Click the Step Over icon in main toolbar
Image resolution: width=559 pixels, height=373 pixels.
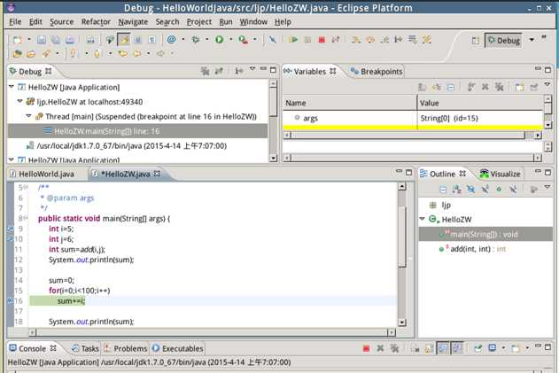370,40
